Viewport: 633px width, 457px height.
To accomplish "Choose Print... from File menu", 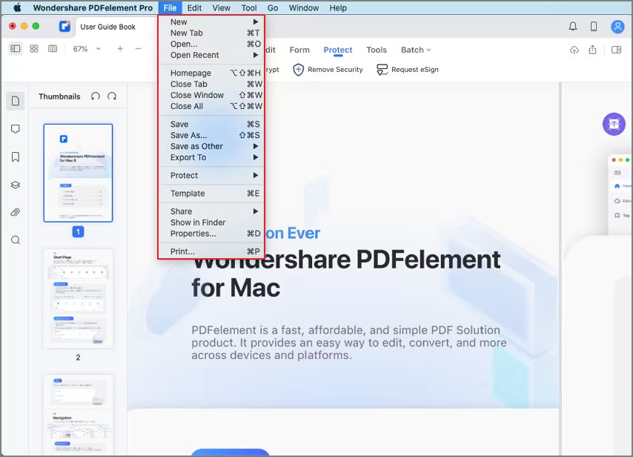I will 212,251.
